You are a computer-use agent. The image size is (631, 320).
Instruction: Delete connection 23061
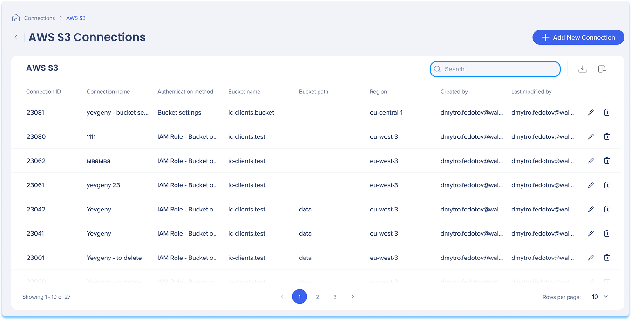click(x=607, y=185)
